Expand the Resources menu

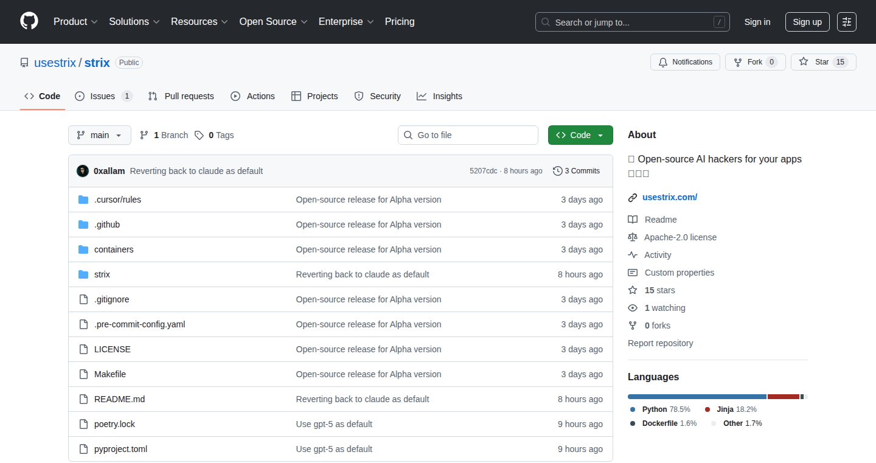click(200, 22)
